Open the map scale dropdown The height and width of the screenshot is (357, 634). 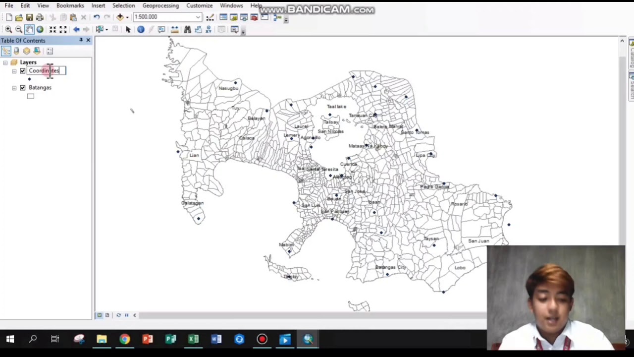(198, 17)
